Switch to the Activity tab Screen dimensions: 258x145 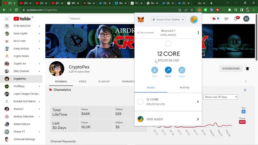click(x=185, y=87)
